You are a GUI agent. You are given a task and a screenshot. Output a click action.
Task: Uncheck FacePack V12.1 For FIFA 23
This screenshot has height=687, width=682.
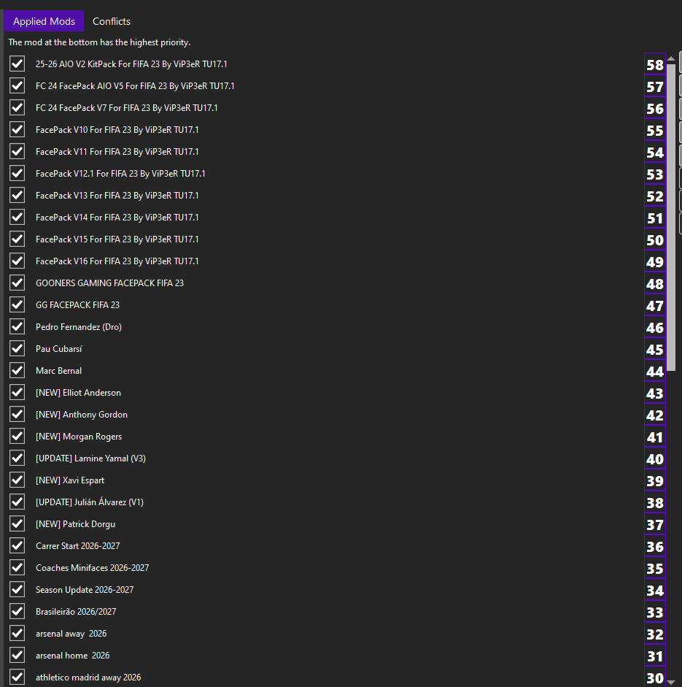tap(17, 173)
